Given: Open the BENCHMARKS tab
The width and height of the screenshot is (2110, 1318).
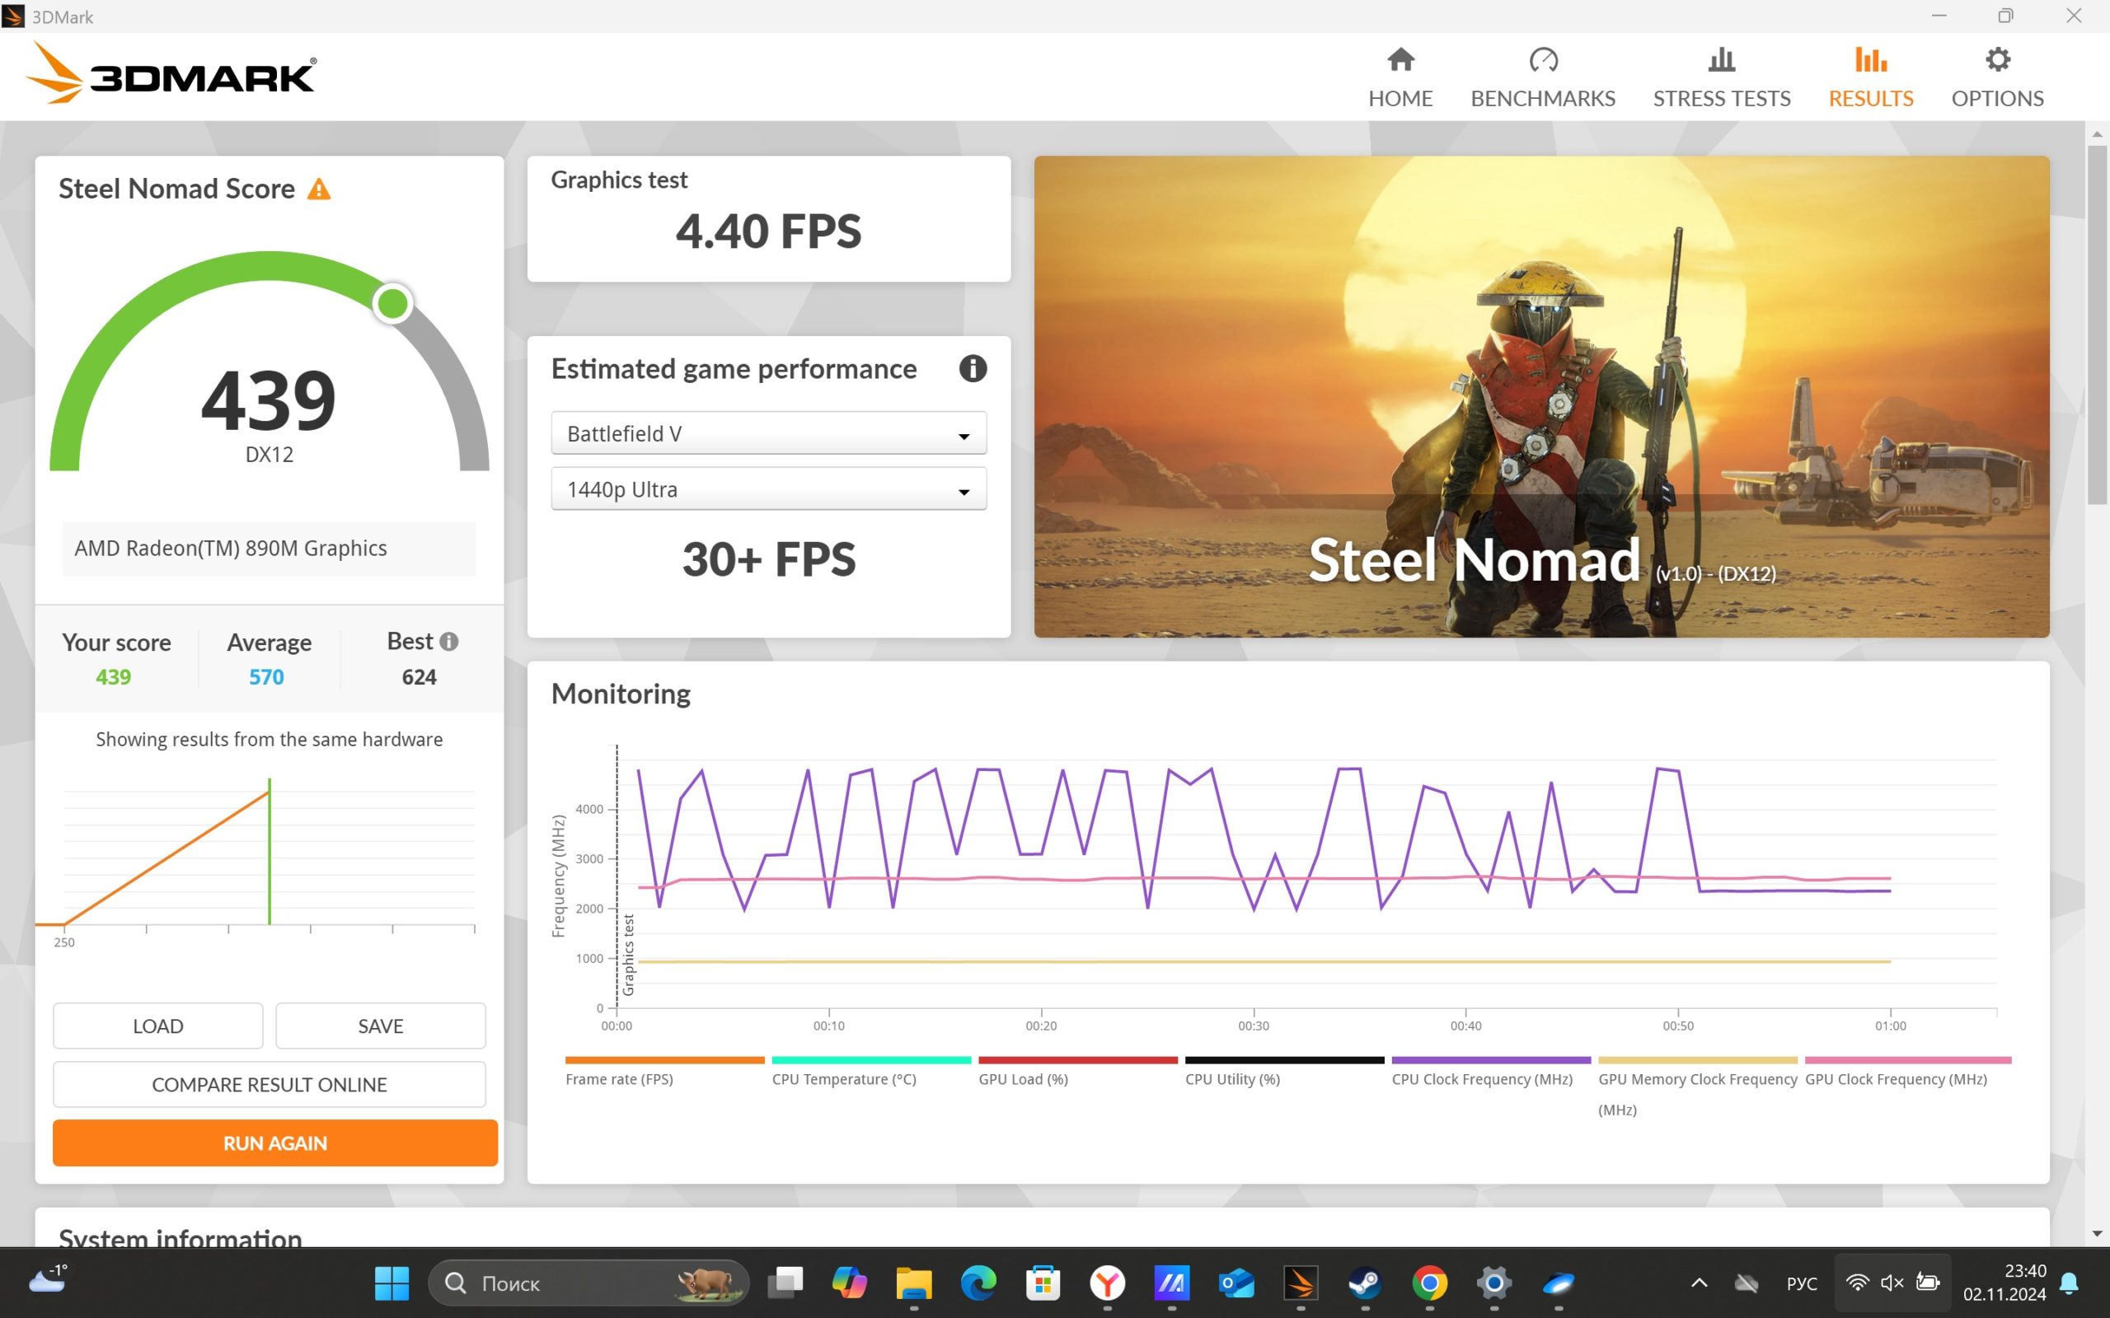Looking at the screenshot, I should click(1542, 77).
